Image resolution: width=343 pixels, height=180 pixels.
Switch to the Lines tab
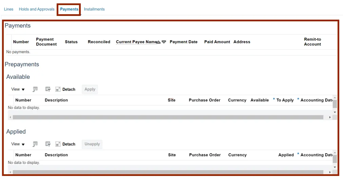pyautogui.click(x=8, y=9)
